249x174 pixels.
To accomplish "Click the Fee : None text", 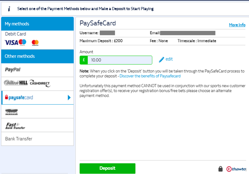I will click(159, 41).
